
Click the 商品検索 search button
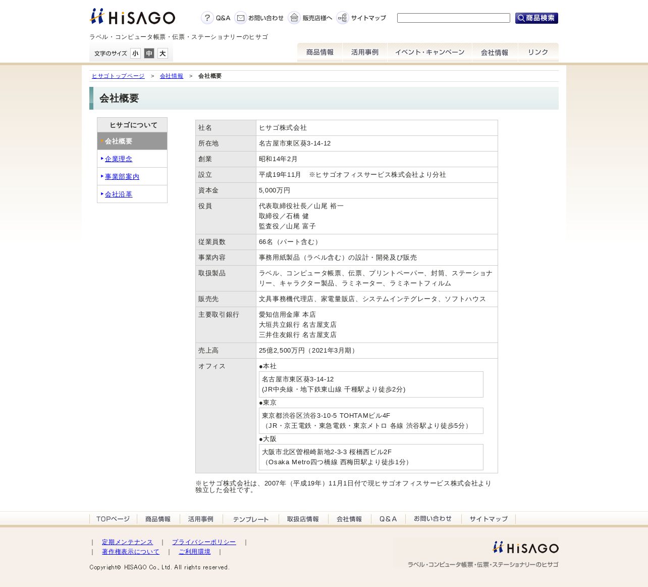pos(536,18)
